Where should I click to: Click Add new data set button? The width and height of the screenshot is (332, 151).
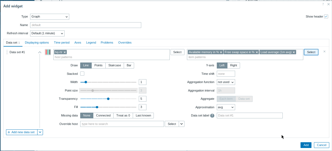point(22,132)
